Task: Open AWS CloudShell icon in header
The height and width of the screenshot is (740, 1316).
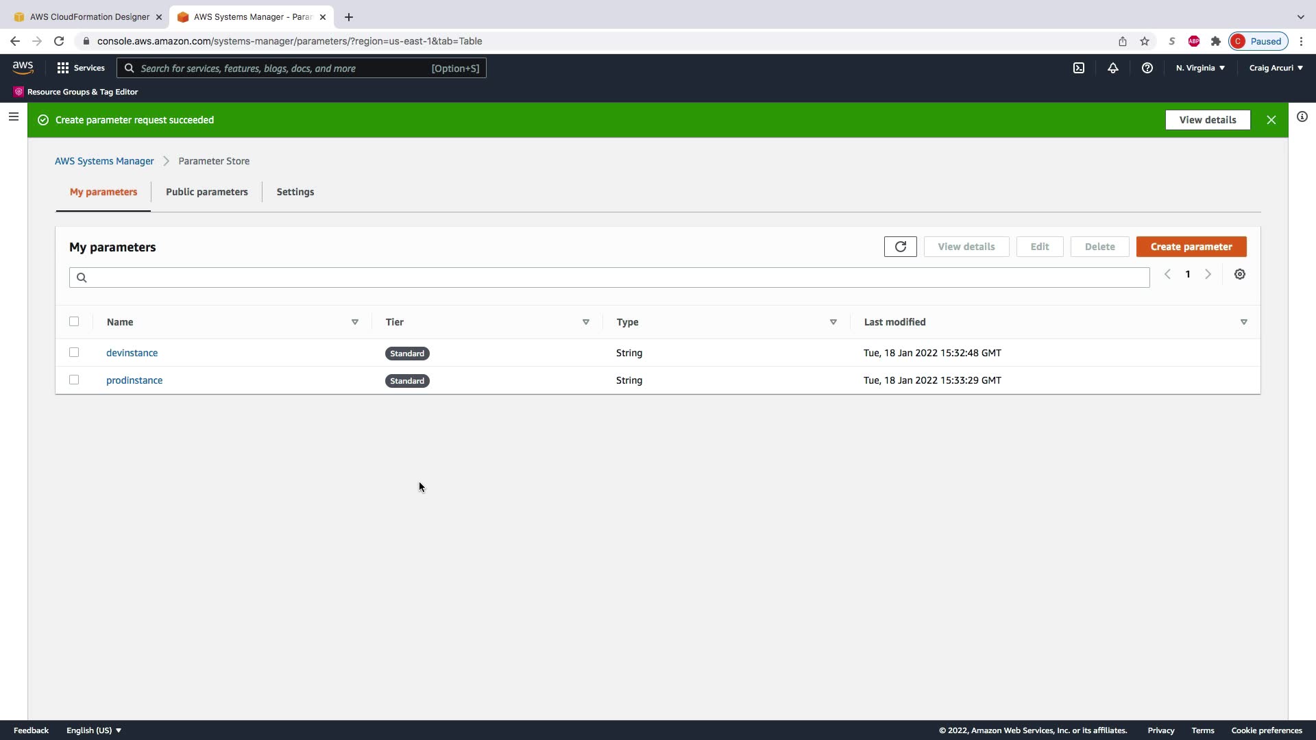Action: 1079,68
